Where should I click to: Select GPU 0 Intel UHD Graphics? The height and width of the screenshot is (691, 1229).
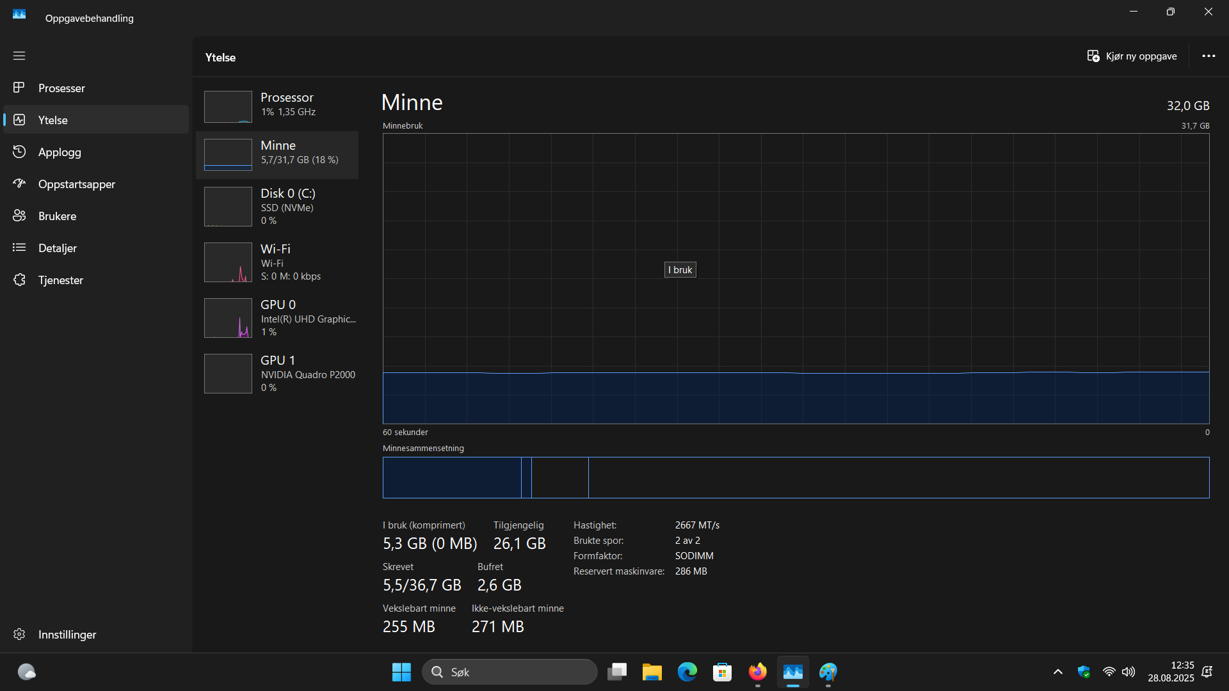point(277,318)
